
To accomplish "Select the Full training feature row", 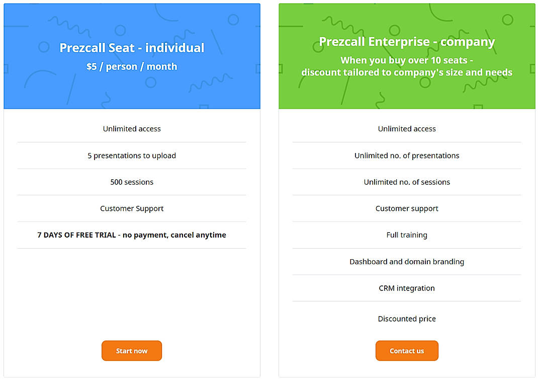I will point(407,235).
